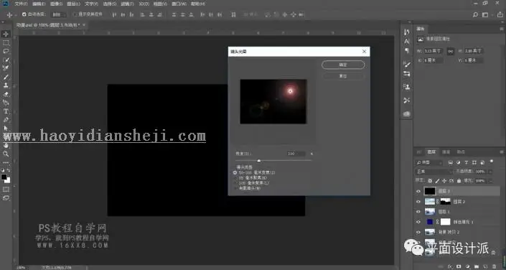Select the 105 毫米聚焦 lens type radio
The height and width of the screenshot is (270, 506).
[235, 183]
